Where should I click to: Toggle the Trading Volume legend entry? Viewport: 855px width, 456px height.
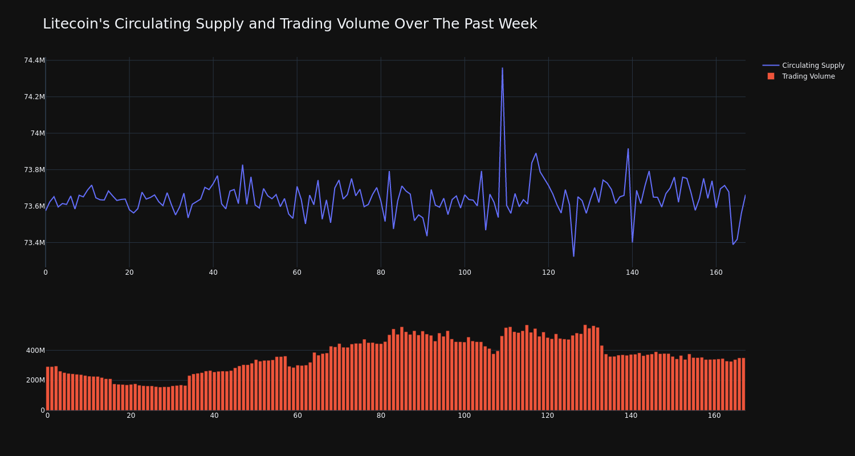(x=801, y=76)
